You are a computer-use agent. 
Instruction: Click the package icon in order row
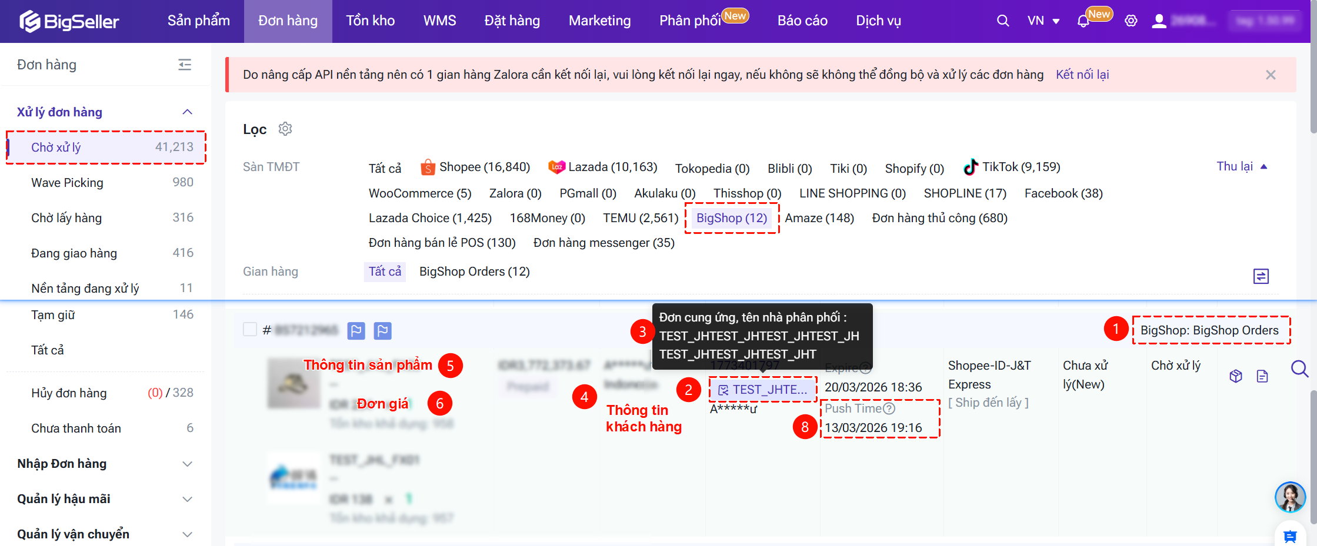point(1236,376)
